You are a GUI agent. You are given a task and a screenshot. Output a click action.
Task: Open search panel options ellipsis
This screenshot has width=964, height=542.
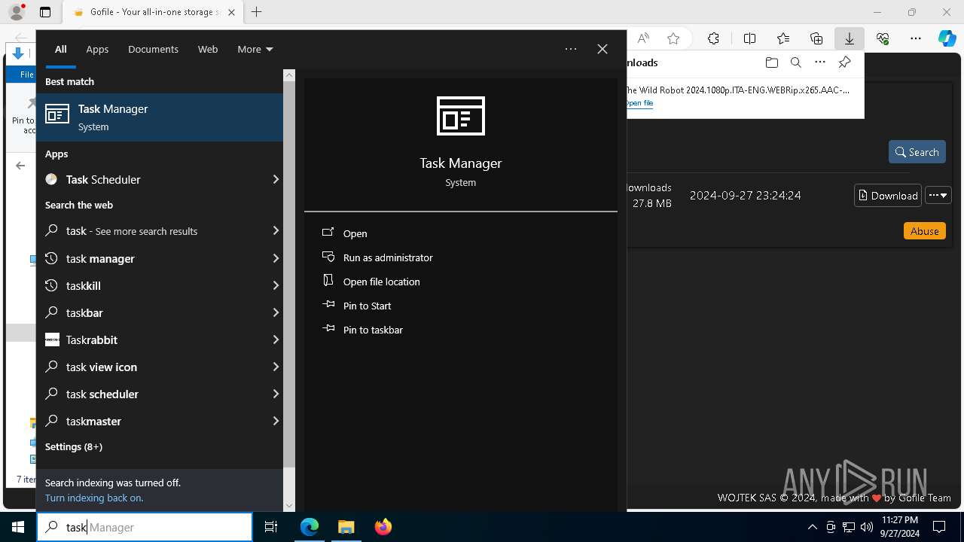571,49
